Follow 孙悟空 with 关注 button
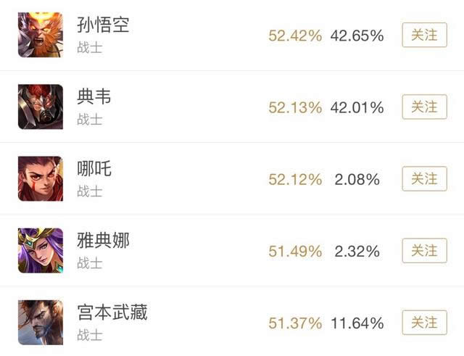Image resolution: width=464 pixels, height=356 pixels. click(424, 35)
